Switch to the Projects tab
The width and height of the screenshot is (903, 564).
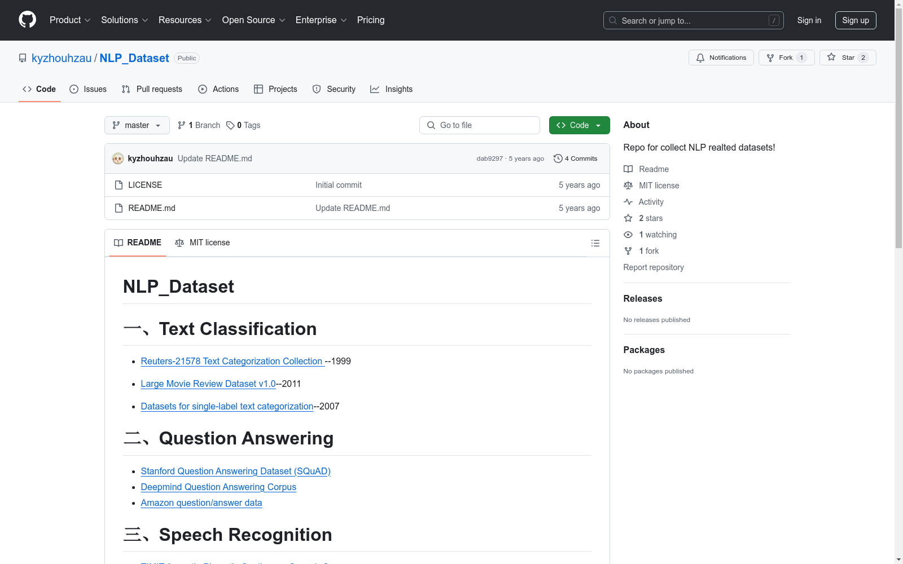point(275,89)
